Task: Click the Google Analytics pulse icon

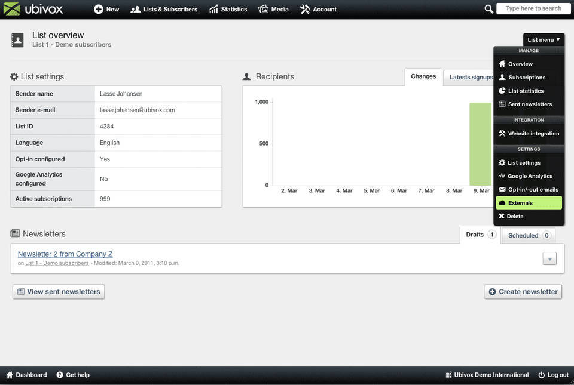Action: pos(502,176)
